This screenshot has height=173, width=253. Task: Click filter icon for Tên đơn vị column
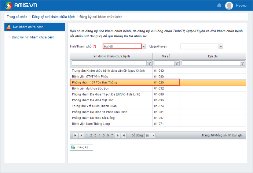point(149,63)
